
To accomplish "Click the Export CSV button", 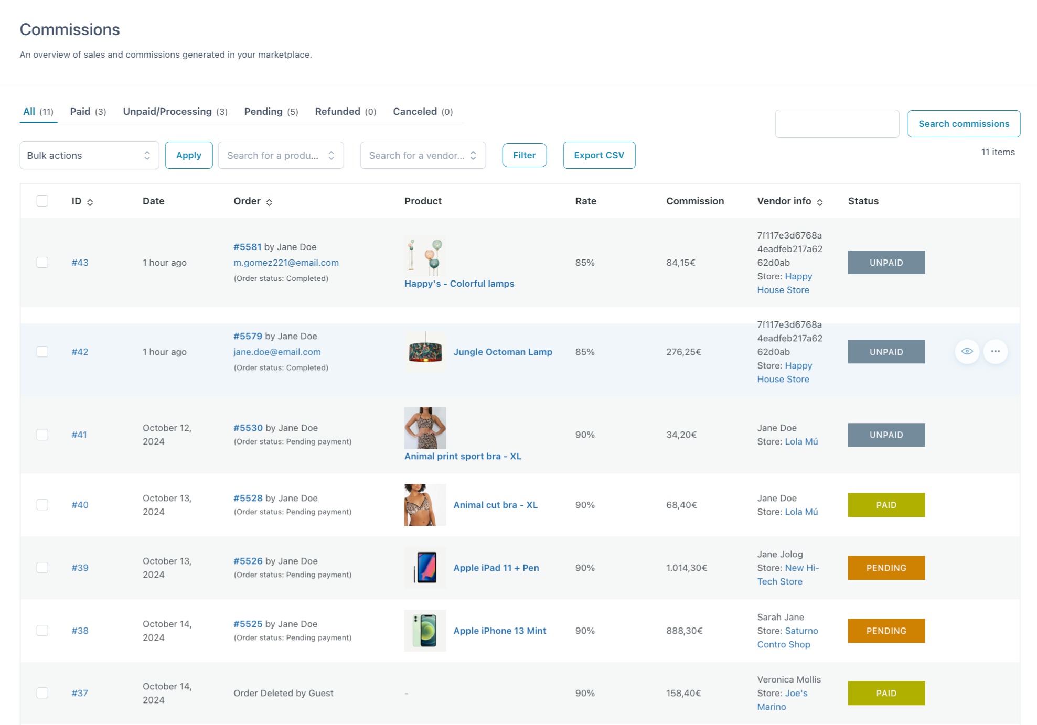I will pyautogui.click(x=598, y=155).
